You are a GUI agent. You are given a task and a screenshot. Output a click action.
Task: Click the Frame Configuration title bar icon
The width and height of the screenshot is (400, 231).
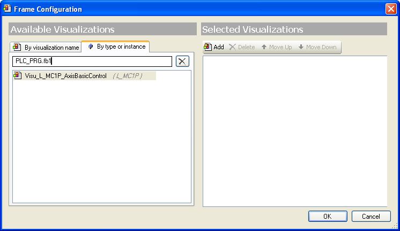coord(7,9)
